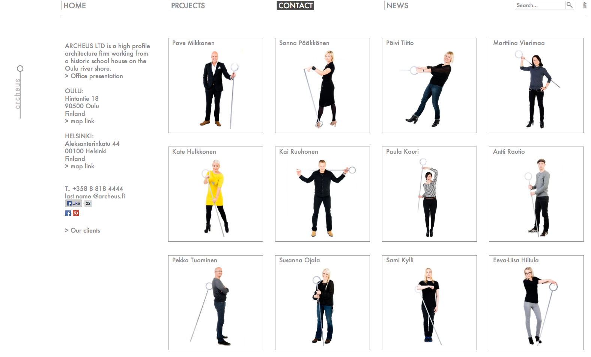Open Sami Kylli's profile photo

429,303
